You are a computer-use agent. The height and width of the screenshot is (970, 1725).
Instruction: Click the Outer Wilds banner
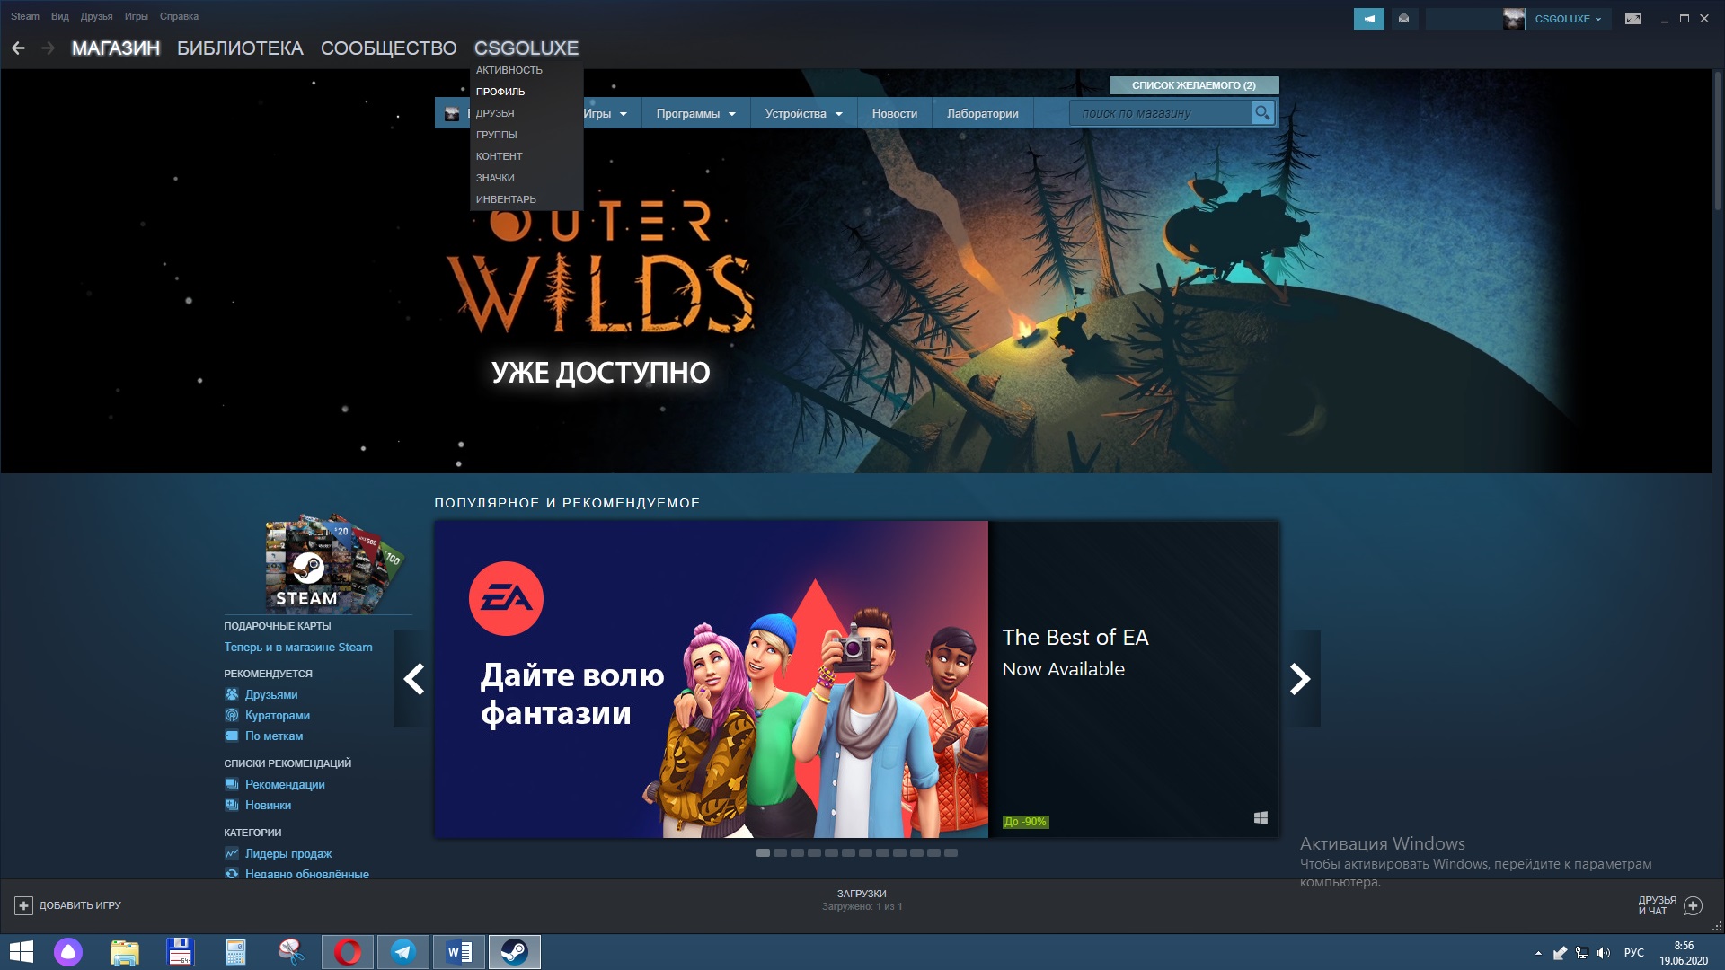(856, 271)
